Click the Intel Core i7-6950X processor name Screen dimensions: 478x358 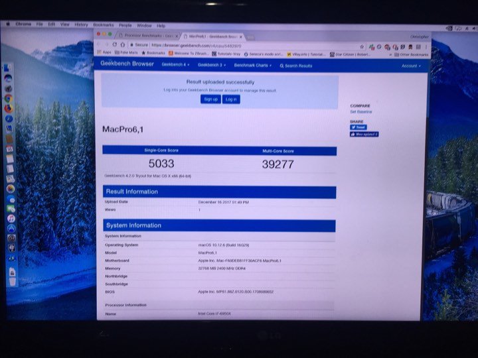(214, 314)
